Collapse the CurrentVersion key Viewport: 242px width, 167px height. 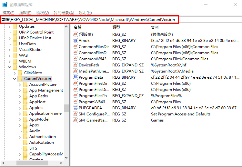pyautogui.click(x=15, y=79)
